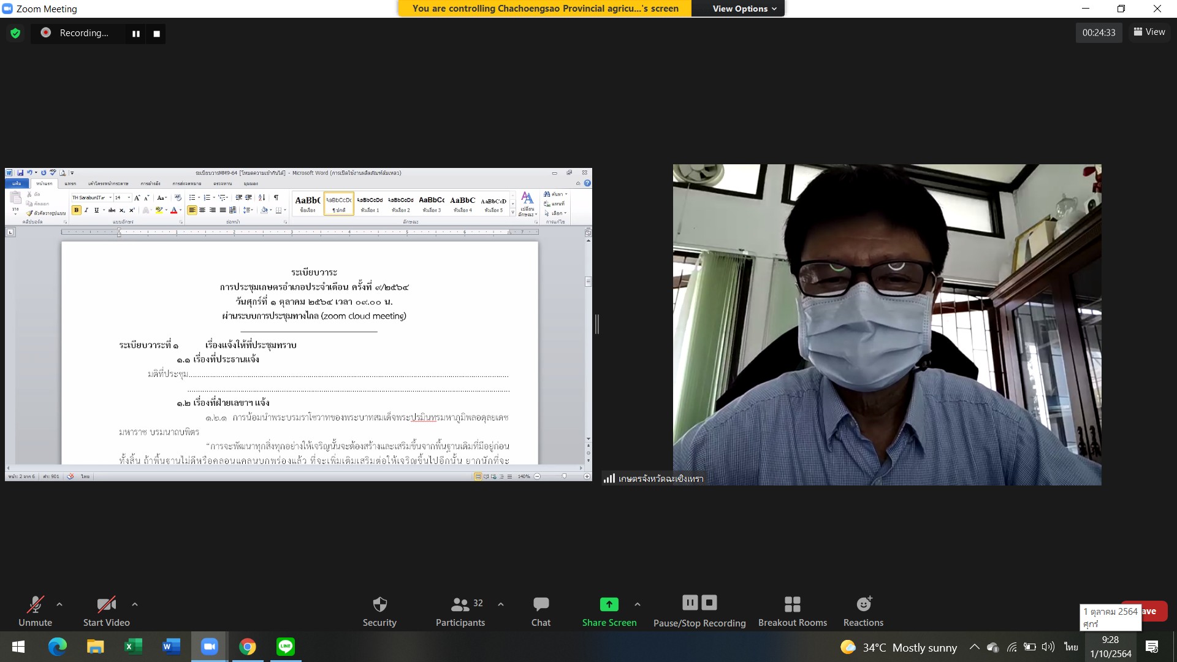Viewport: 1177px width, 662px height.
Task: Open LINE from the taskbar
Action: point(286,646)
